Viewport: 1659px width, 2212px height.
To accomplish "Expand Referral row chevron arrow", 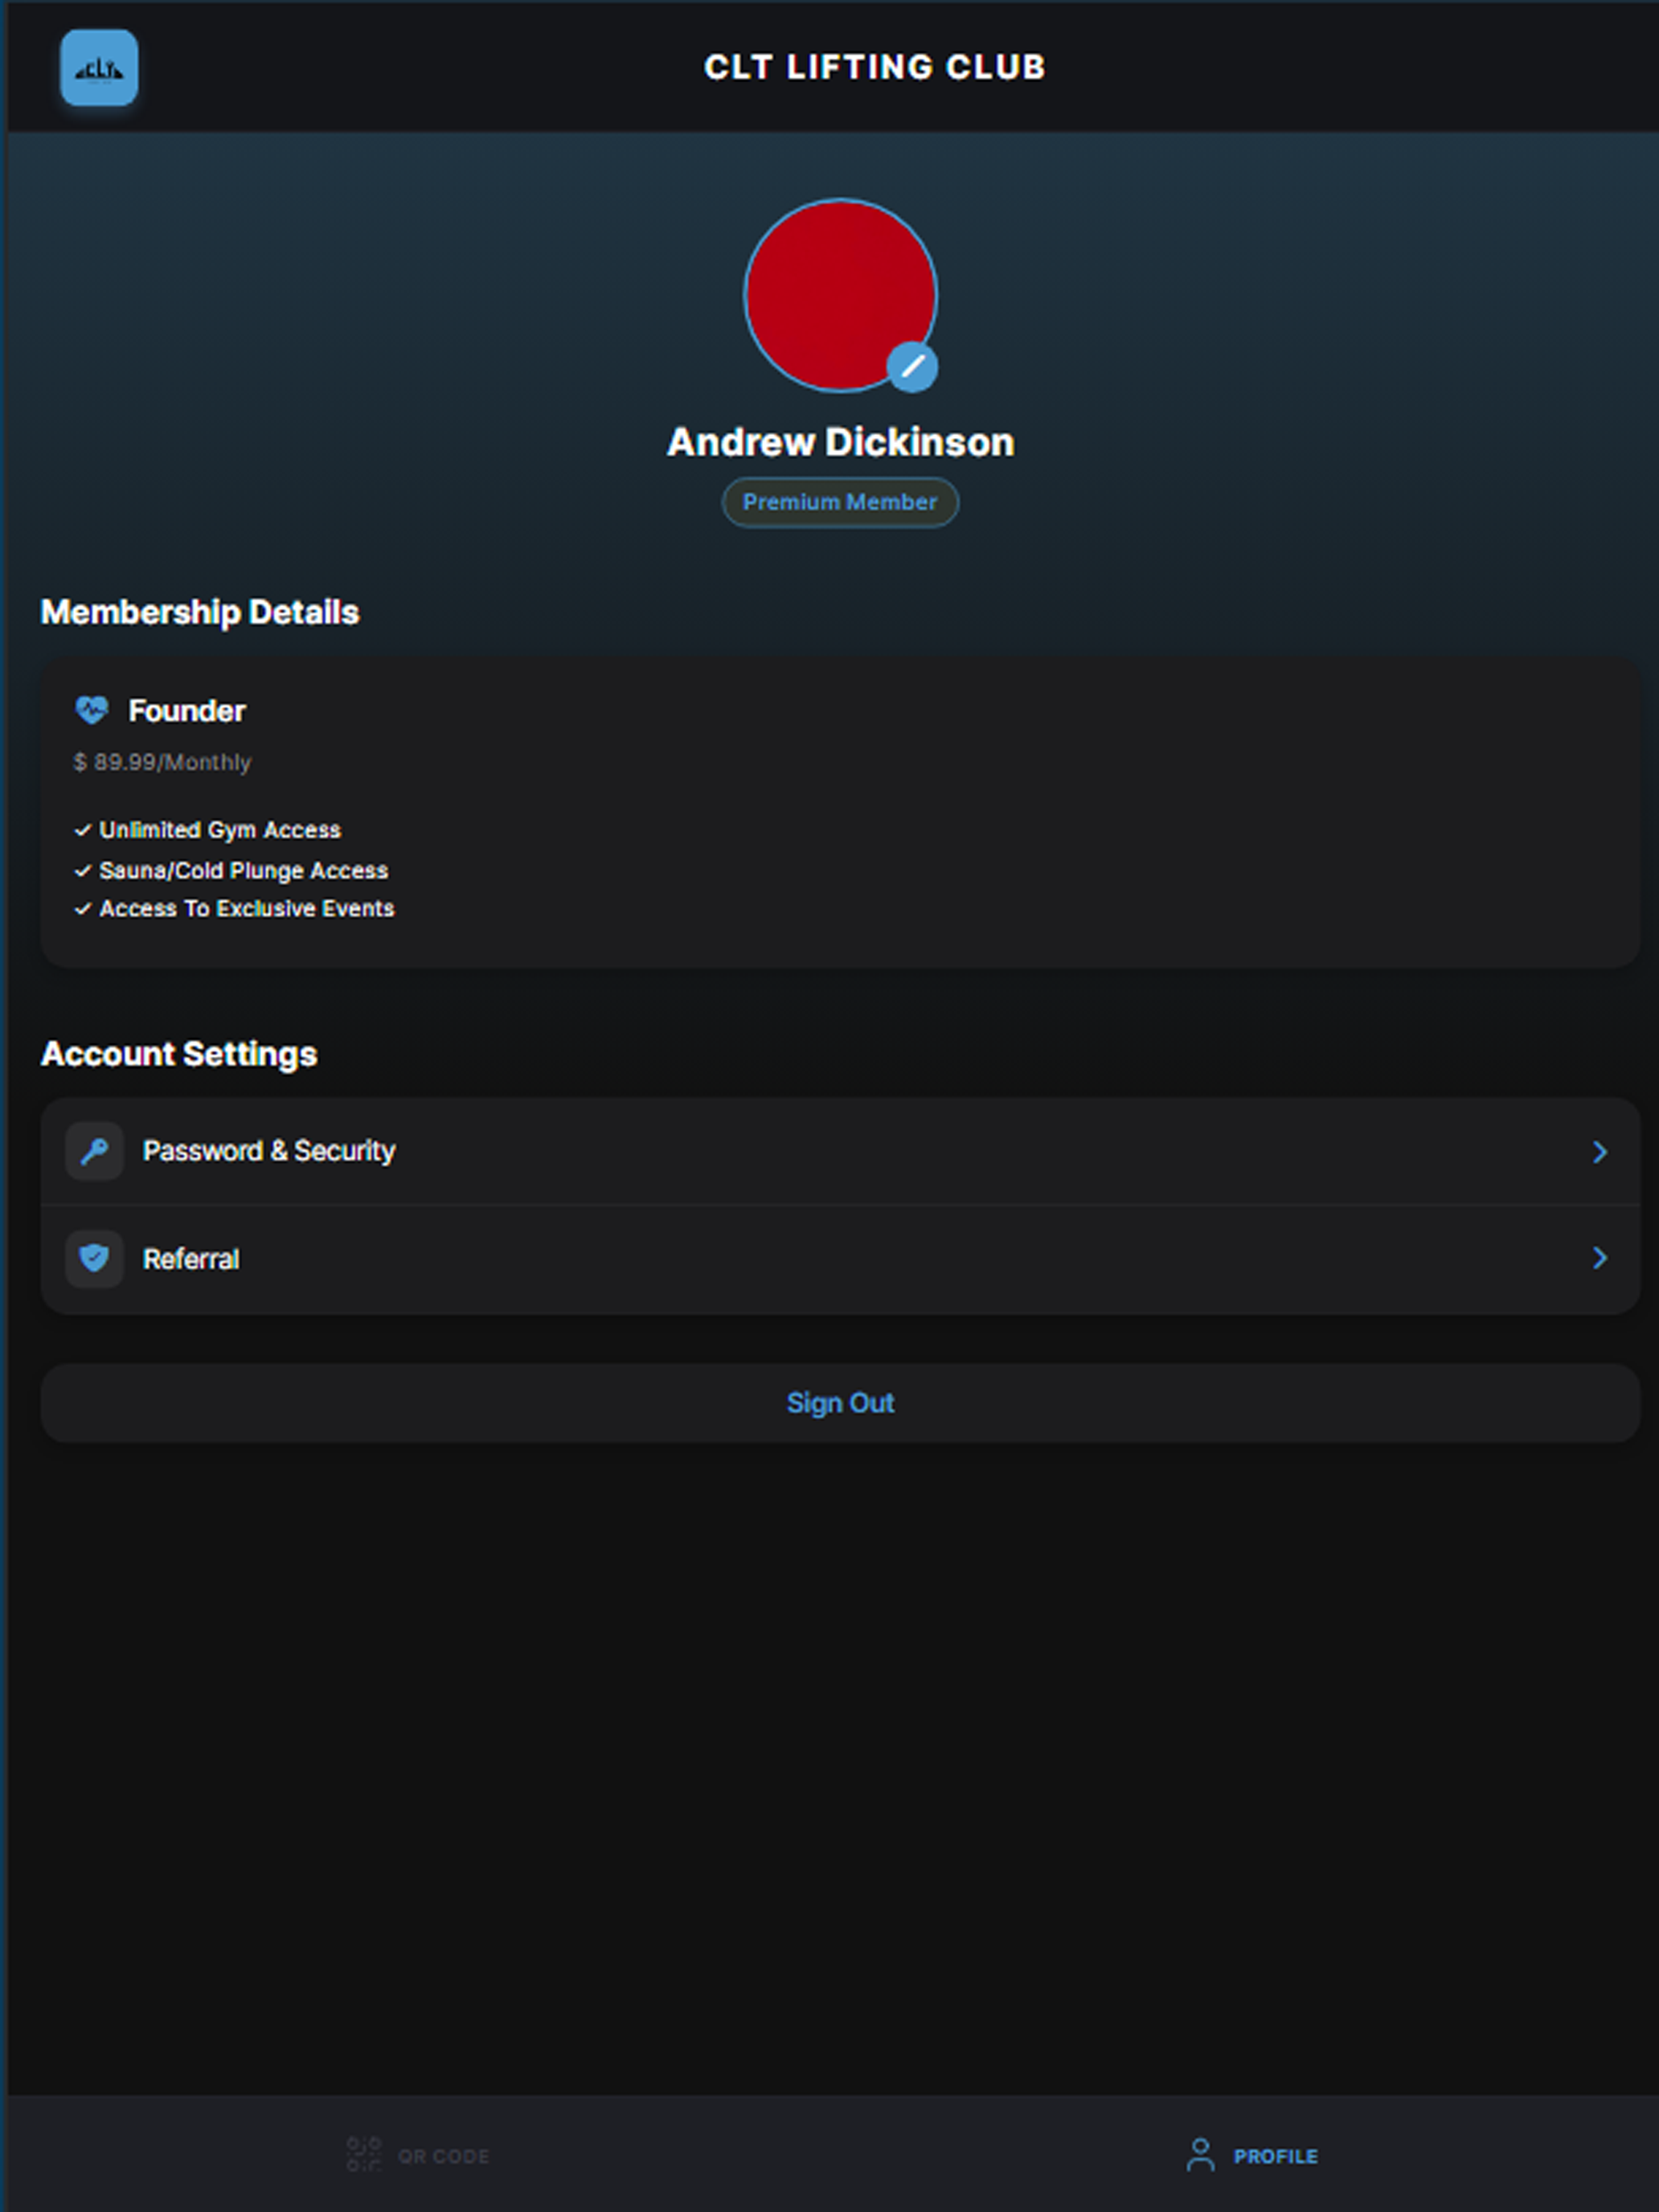I will (1600, 1258).
